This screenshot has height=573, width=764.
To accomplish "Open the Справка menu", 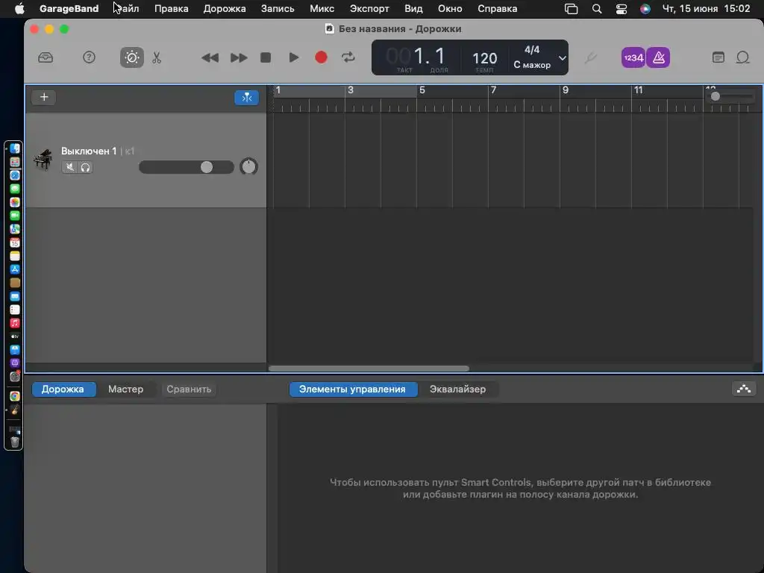I will pyautogui.click(x=498, y=9).
